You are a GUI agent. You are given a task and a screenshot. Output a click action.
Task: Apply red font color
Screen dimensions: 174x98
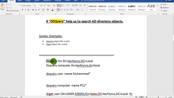point(52,10)
